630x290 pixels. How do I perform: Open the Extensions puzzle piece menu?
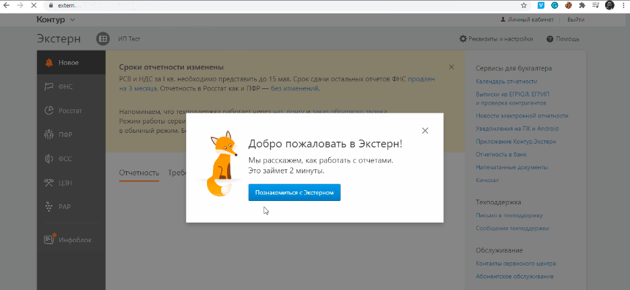581,5
